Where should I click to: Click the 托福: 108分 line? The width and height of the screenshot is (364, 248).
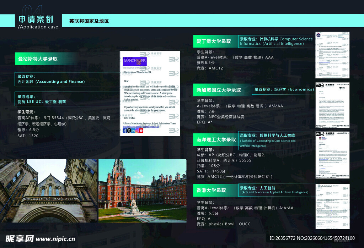(x=208, y=166)
